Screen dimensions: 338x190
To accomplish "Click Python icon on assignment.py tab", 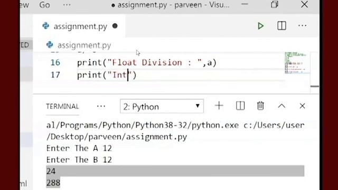I will 46,26.
